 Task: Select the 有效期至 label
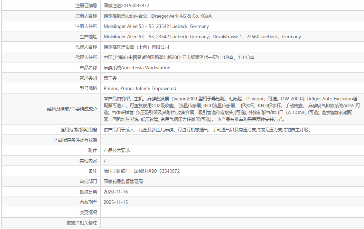[88, 202]
